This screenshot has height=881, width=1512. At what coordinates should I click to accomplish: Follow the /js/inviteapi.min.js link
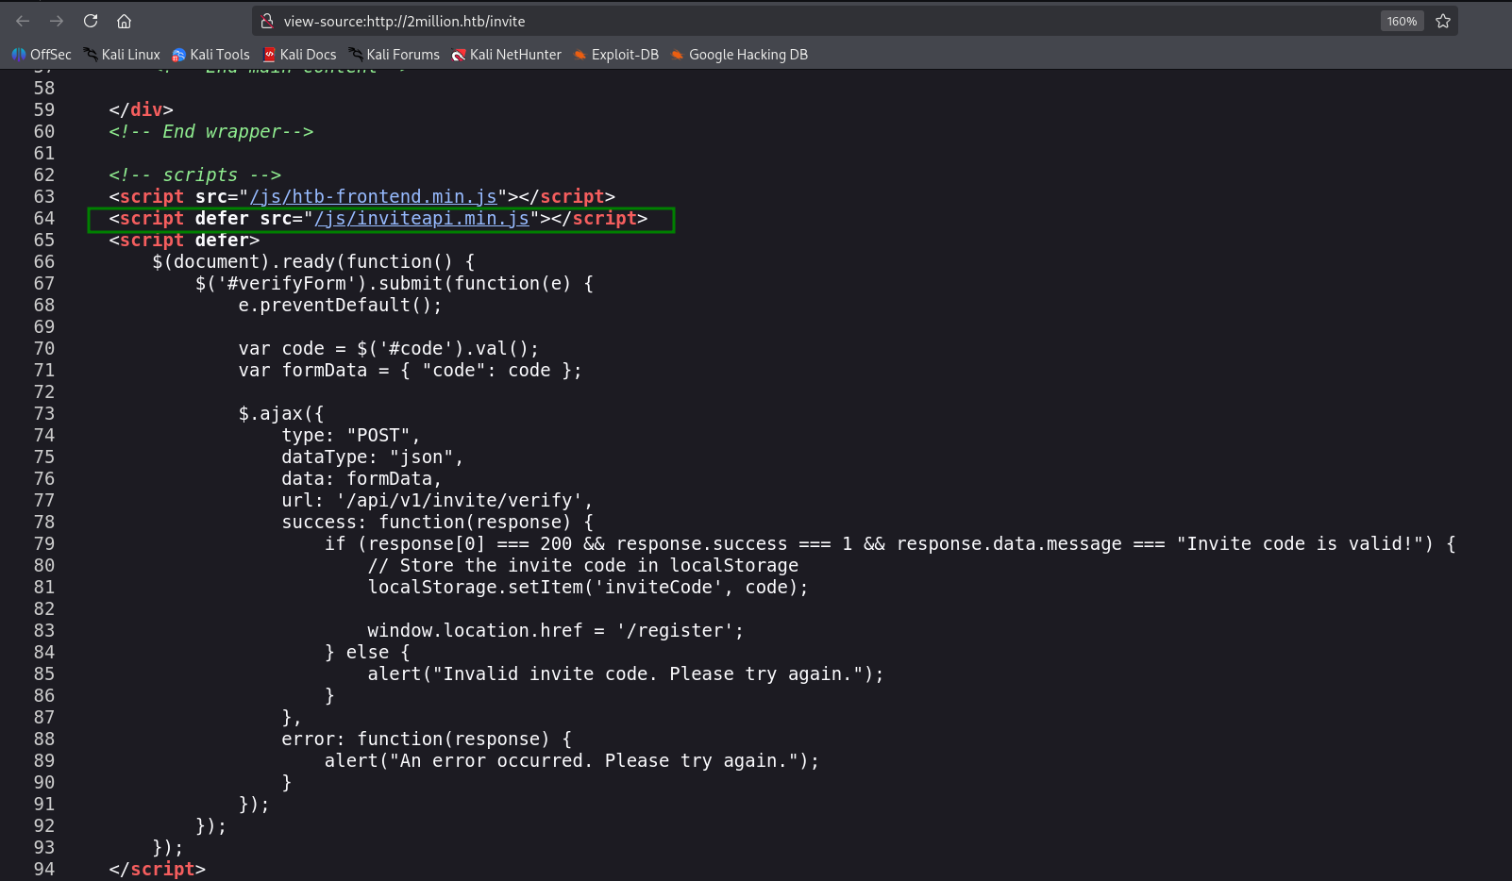click(422, 218)
